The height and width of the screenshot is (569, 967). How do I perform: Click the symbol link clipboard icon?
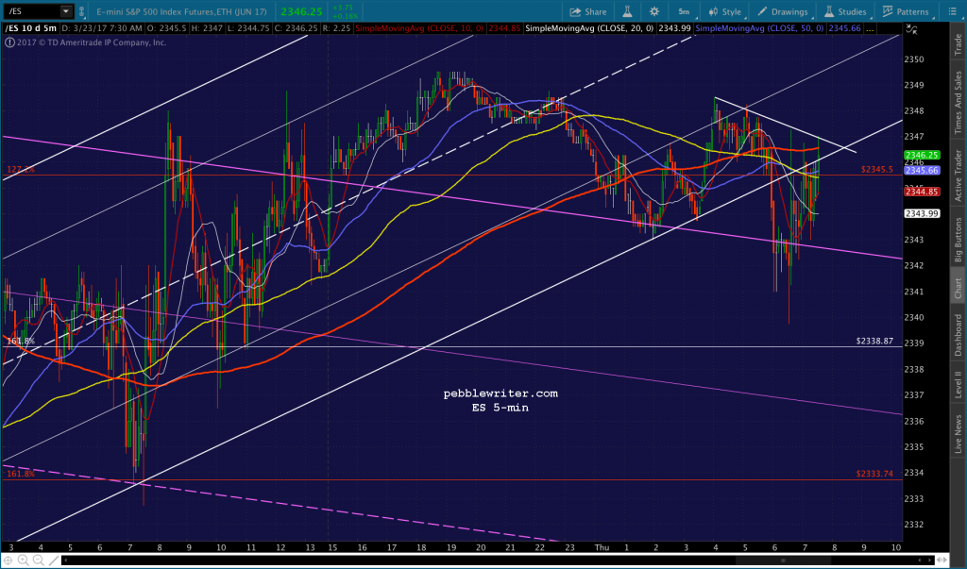[x=81, y=11]
